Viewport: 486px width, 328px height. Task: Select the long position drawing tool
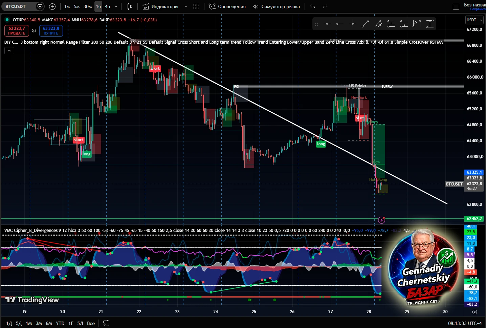pyautogui.click(x=391, y=24)
